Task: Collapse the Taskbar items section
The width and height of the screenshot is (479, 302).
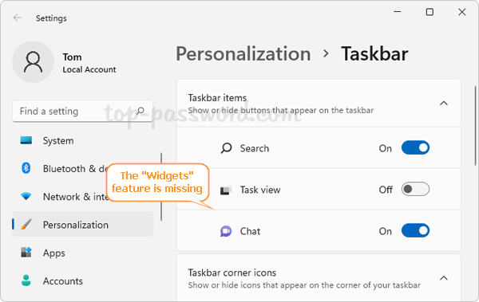Action: point(444,103)
